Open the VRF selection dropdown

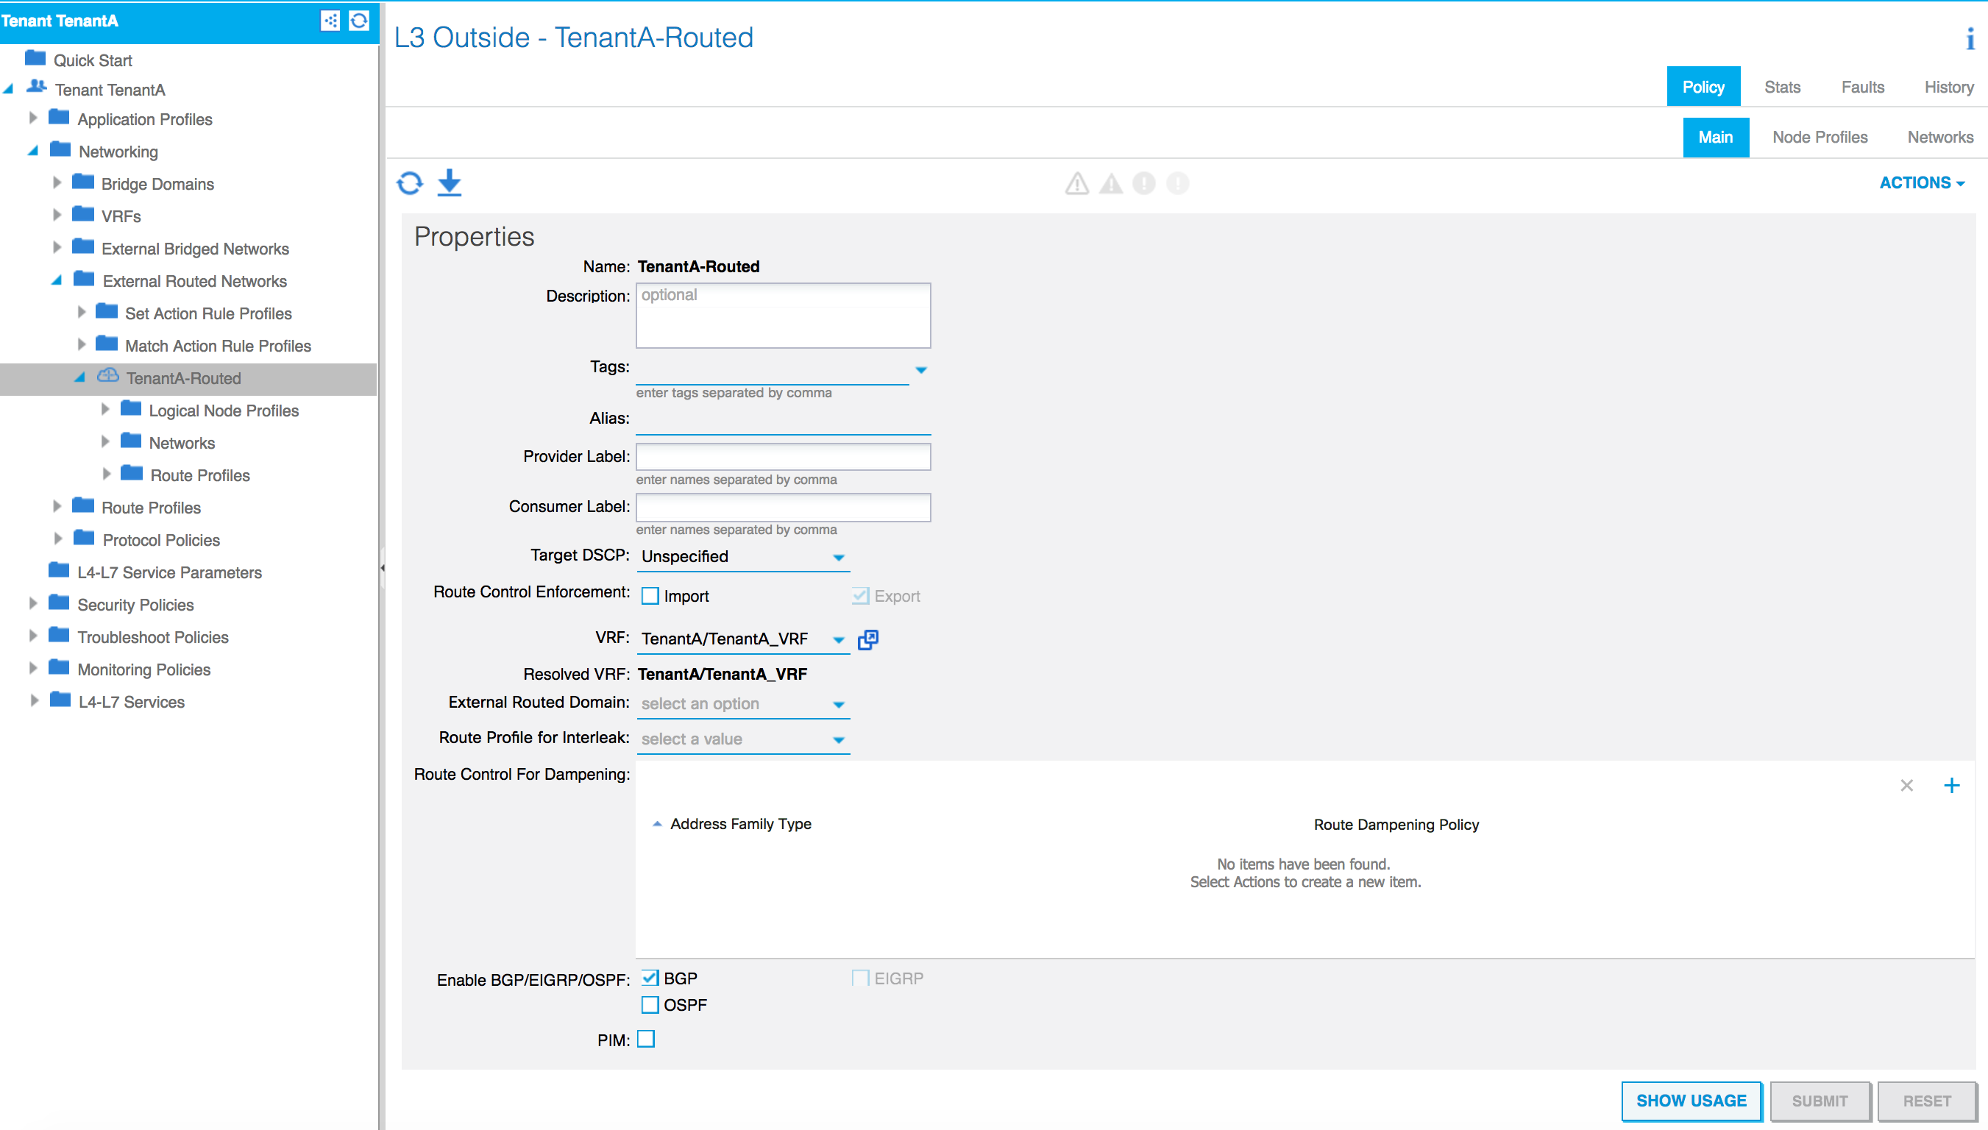point(839,639)
